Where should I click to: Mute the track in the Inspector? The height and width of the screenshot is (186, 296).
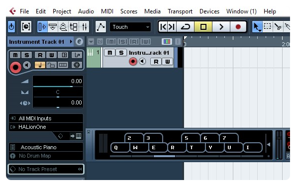15,55
